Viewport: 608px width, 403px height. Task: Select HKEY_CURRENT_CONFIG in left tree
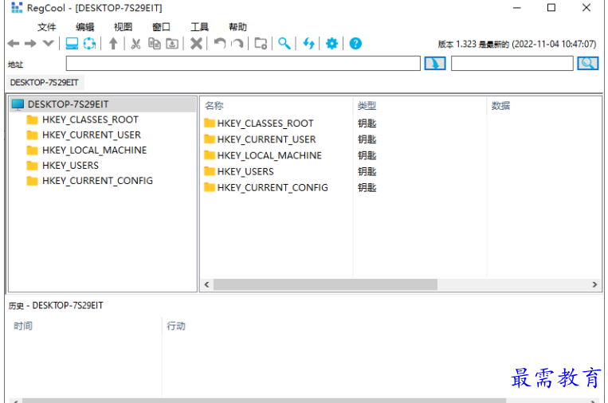tap(98, 181)
